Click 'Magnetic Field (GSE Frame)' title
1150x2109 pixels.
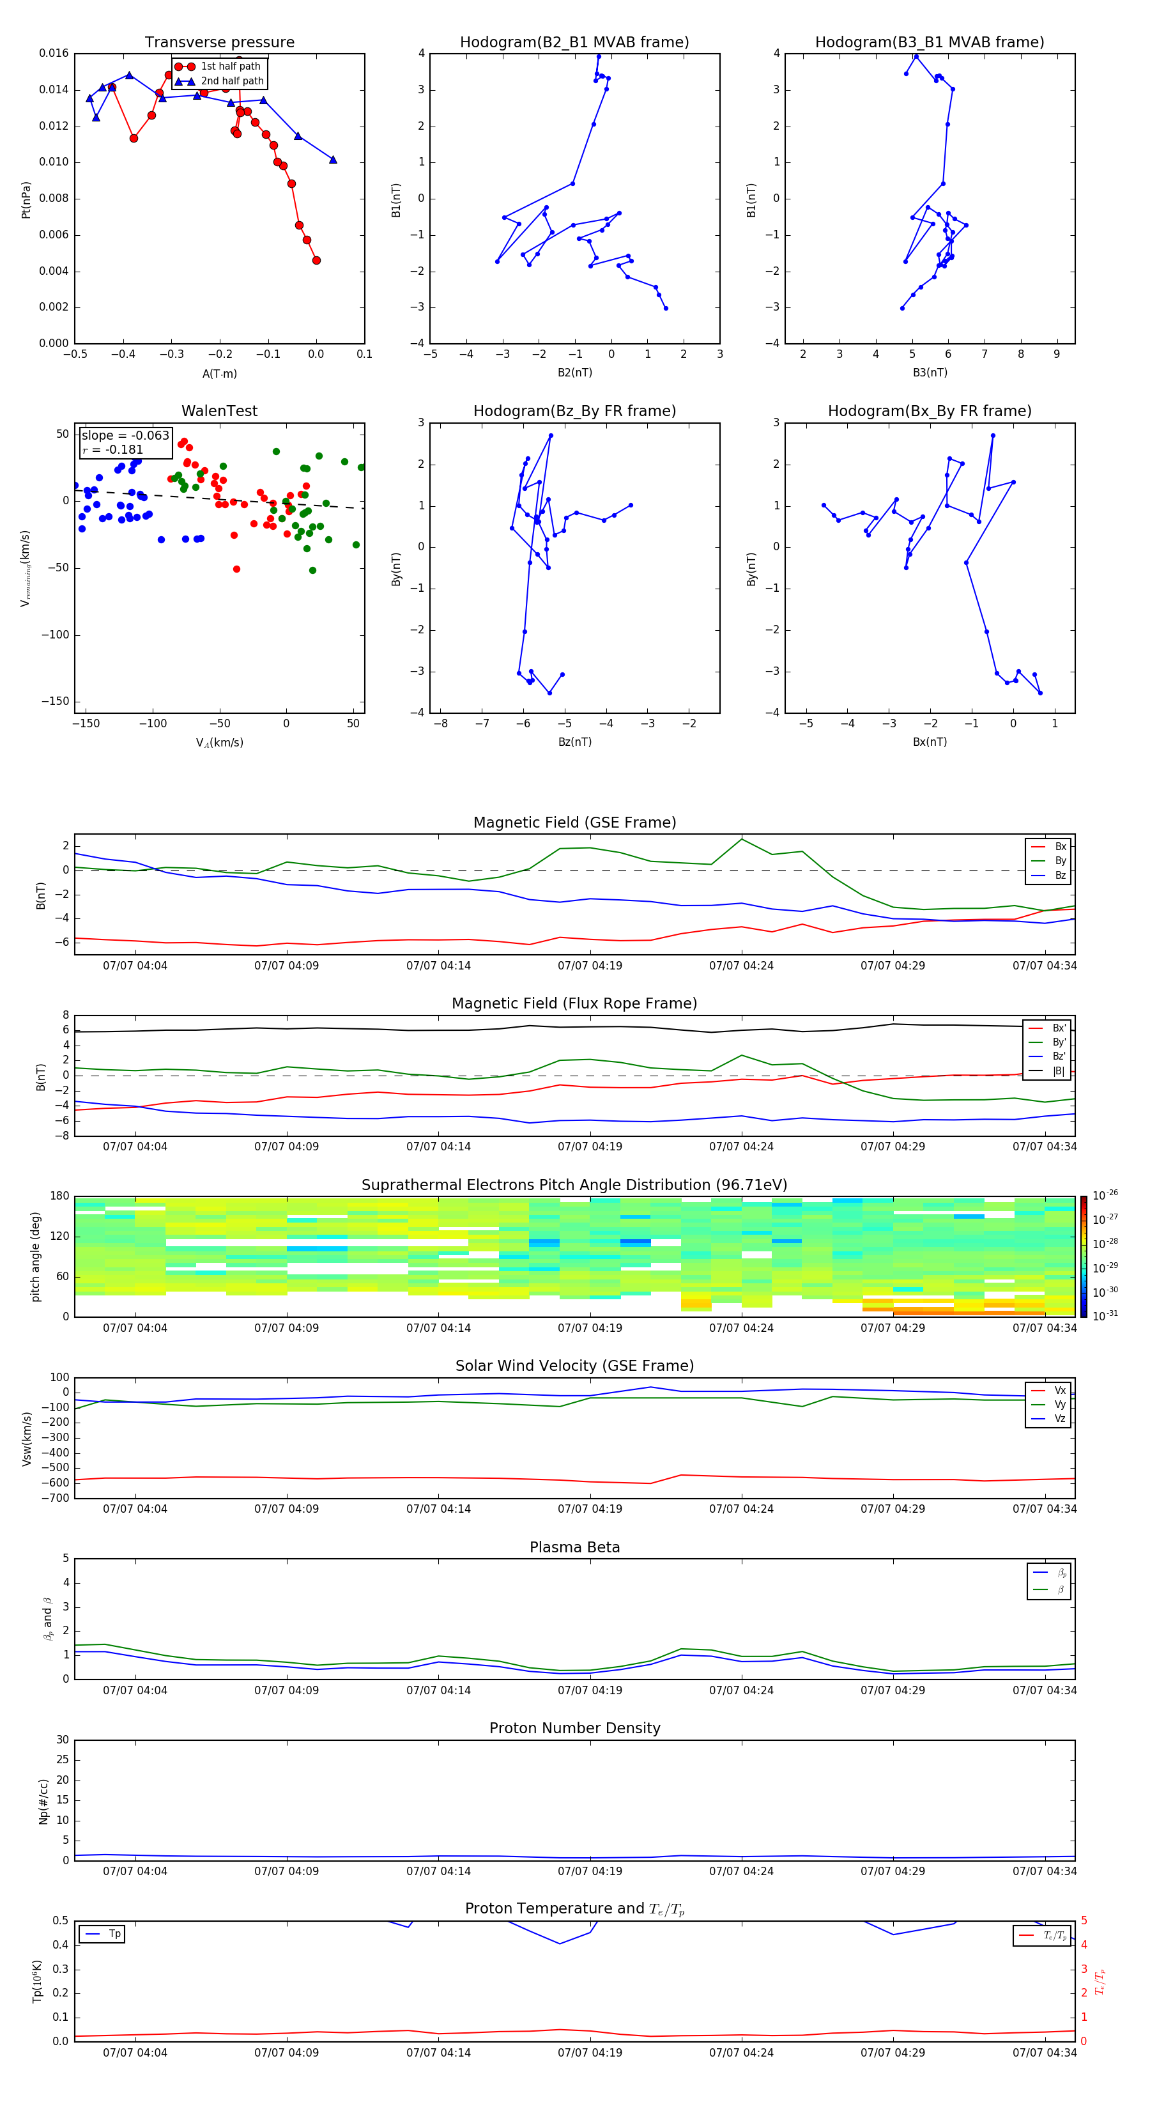574,823
